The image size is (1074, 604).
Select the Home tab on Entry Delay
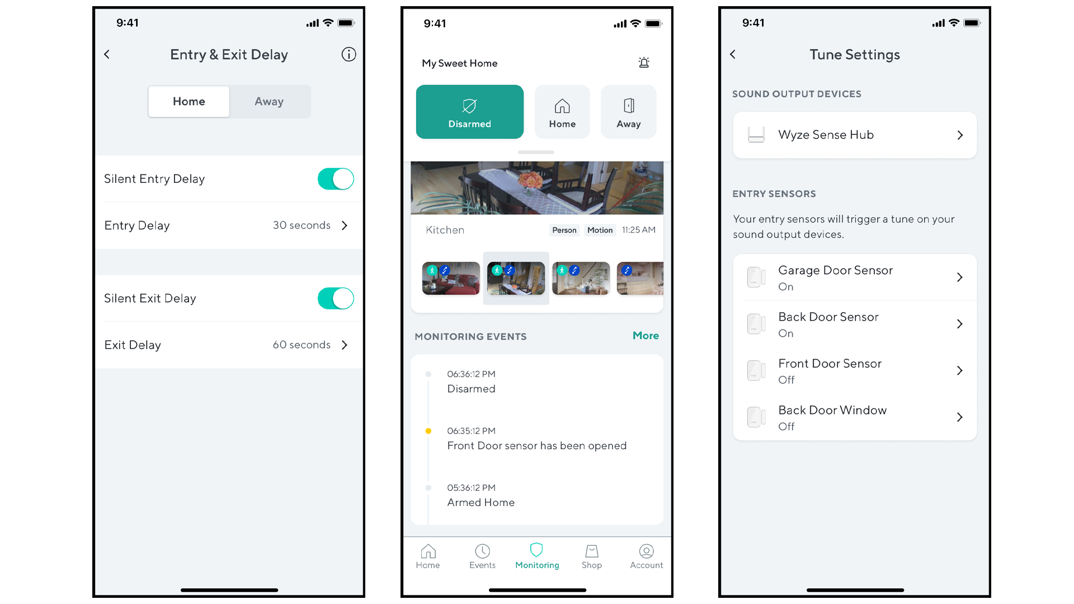click(190, 100)
